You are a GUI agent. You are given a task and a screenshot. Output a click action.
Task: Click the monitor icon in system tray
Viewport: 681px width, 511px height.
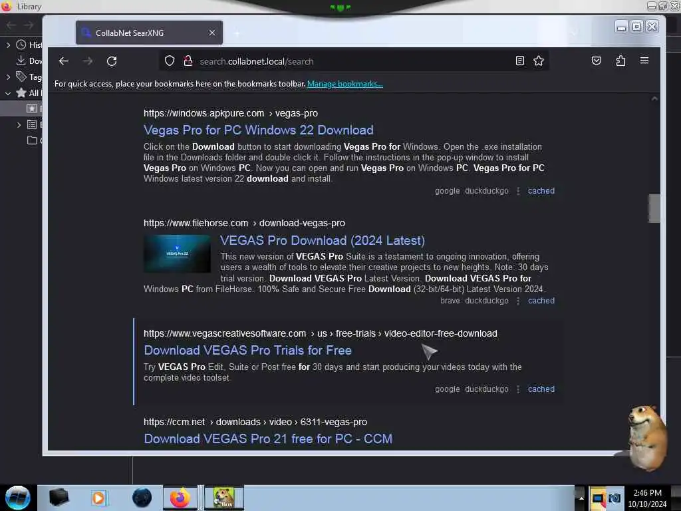(598, 498)
